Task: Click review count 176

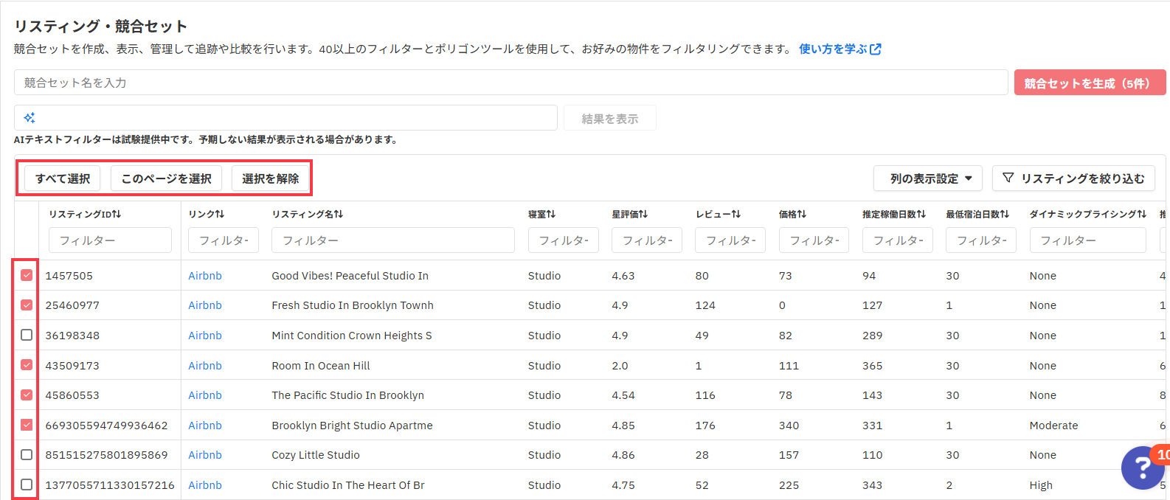Action: [x=705, y=425]
